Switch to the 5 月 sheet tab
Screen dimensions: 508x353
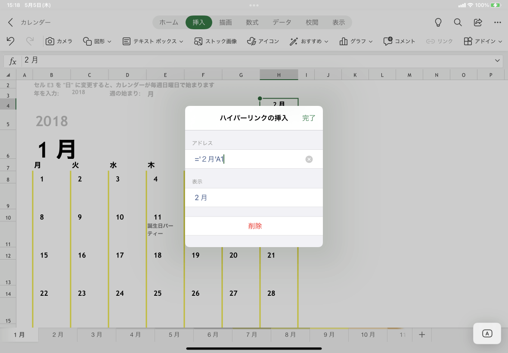(174, 335)
